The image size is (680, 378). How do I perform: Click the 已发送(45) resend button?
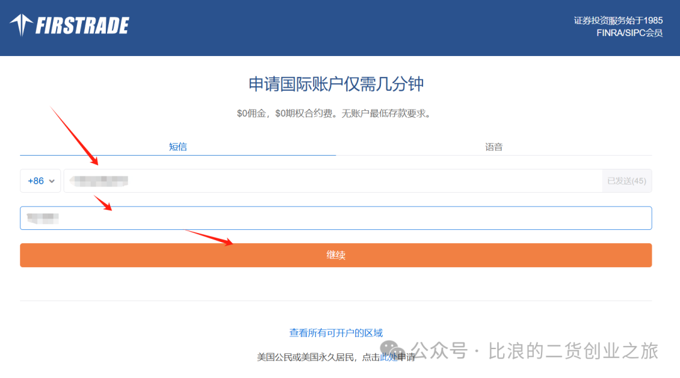point(626,181)
